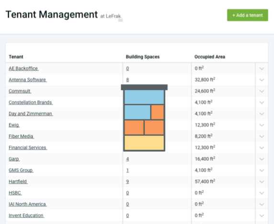The image size is (274, 224).
Task: Expand the Garp row chevron
Action: (x=262, y=159)
